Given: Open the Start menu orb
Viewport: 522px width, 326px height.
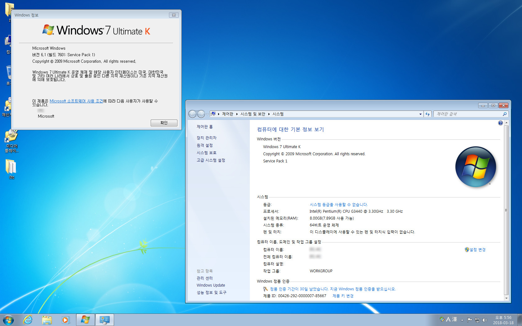Looking at the screenshot, I should coord(8,320).
